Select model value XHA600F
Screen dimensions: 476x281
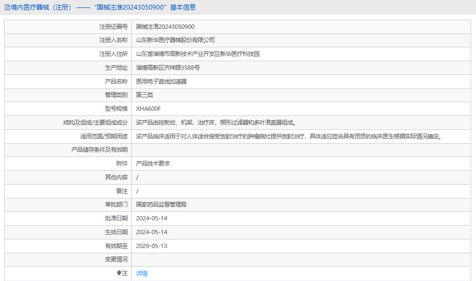click(148, 109)
